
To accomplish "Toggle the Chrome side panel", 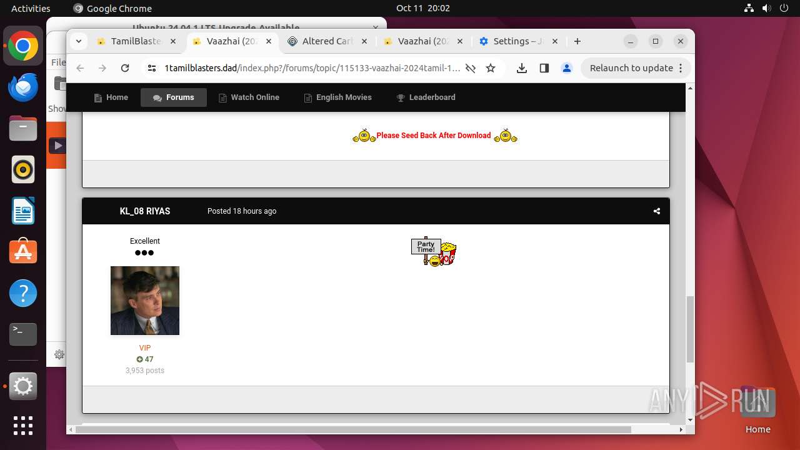I will pos(544,68).
